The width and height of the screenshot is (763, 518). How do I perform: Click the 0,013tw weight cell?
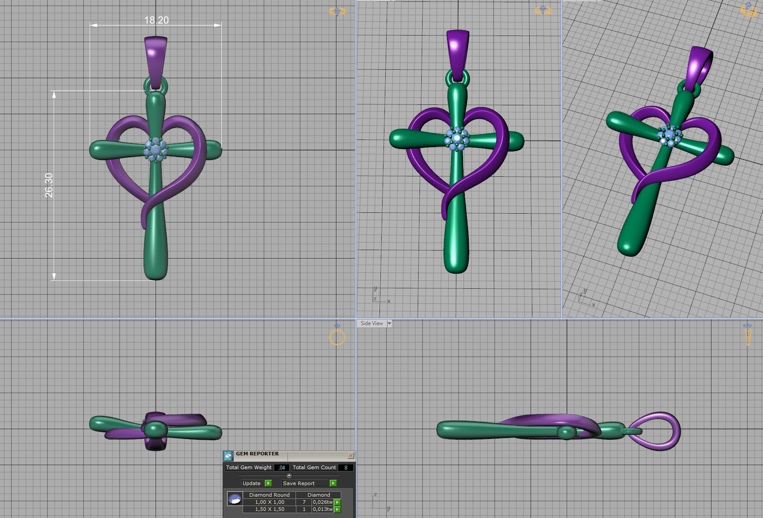[323, 509]
